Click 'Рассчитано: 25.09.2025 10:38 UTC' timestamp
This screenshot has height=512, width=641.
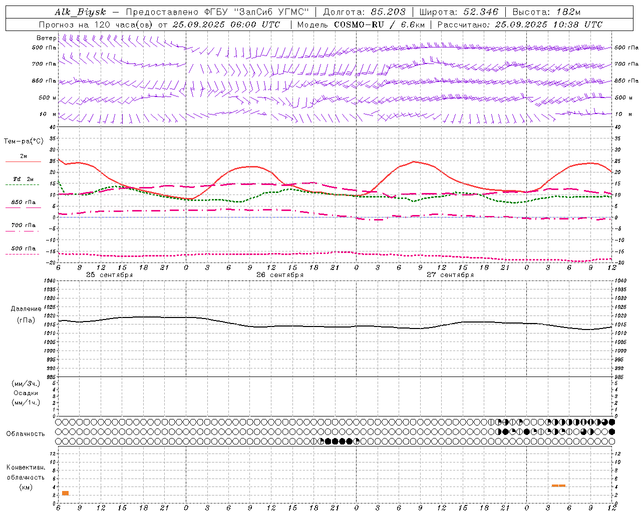tap(520, 24)
